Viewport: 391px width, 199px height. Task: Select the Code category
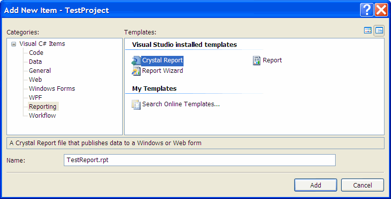pyautogui.click(x=36, y=53)
